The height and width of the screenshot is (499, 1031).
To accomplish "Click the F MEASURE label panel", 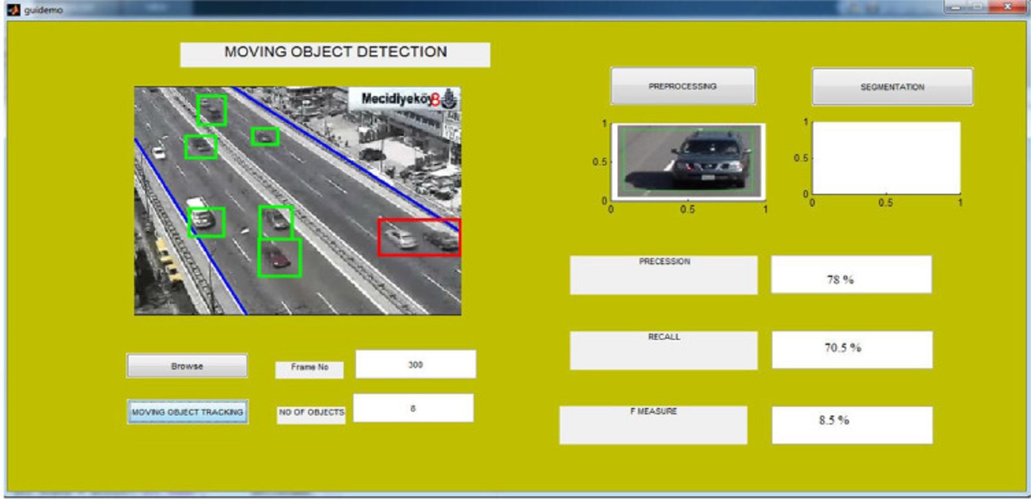I will click(653, 425).
